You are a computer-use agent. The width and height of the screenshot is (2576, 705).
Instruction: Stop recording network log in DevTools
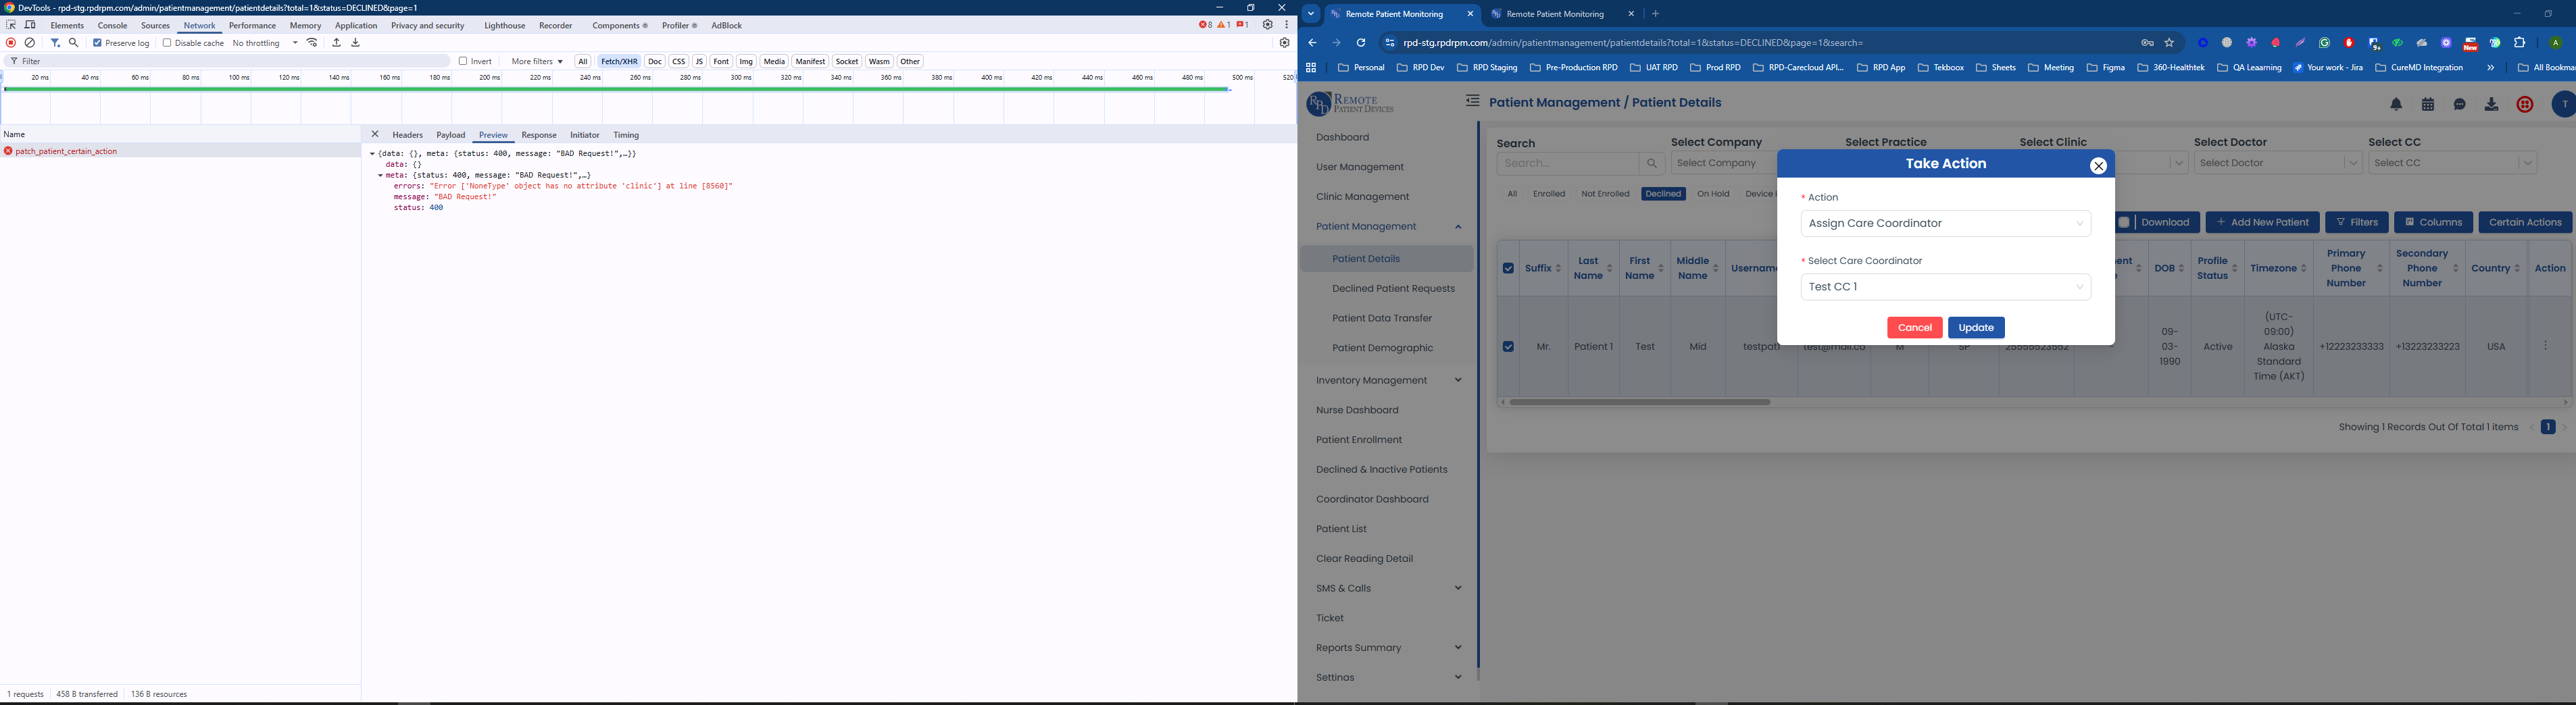coord(11,43)
